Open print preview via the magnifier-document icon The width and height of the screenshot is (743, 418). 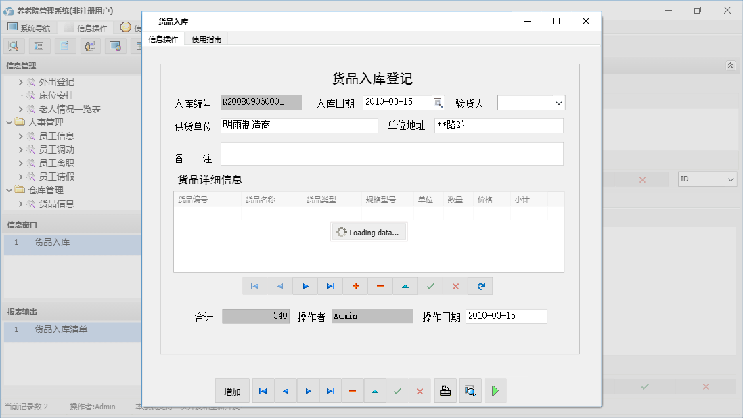click(x=470, y=390)
